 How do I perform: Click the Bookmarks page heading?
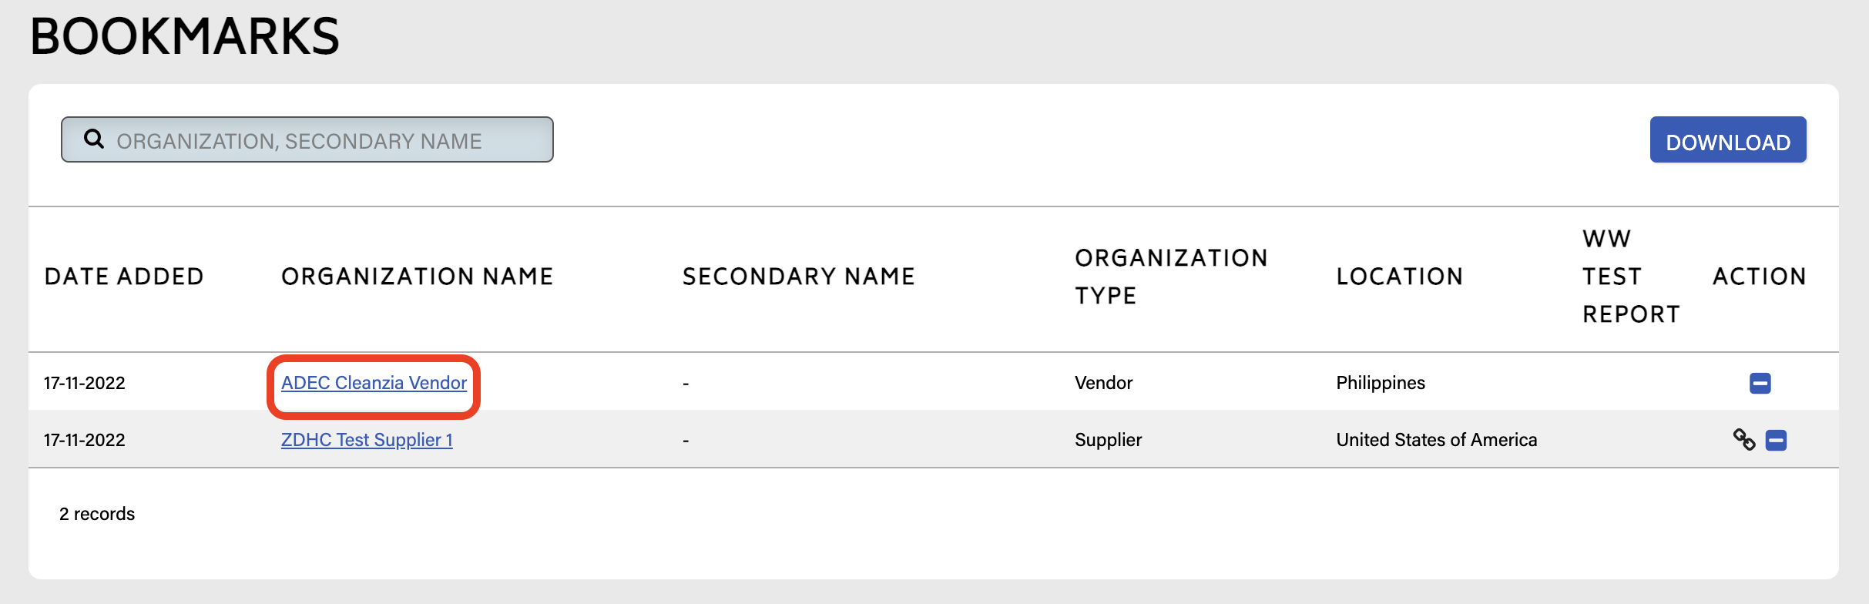(185, 36)
